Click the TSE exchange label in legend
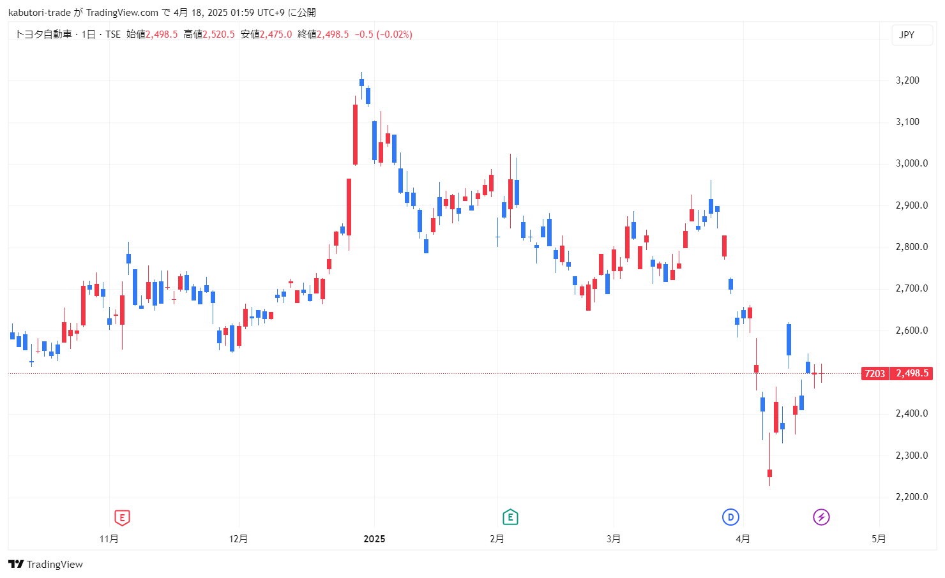Screen dimensions: 945x578 click(x=113, y=34)
